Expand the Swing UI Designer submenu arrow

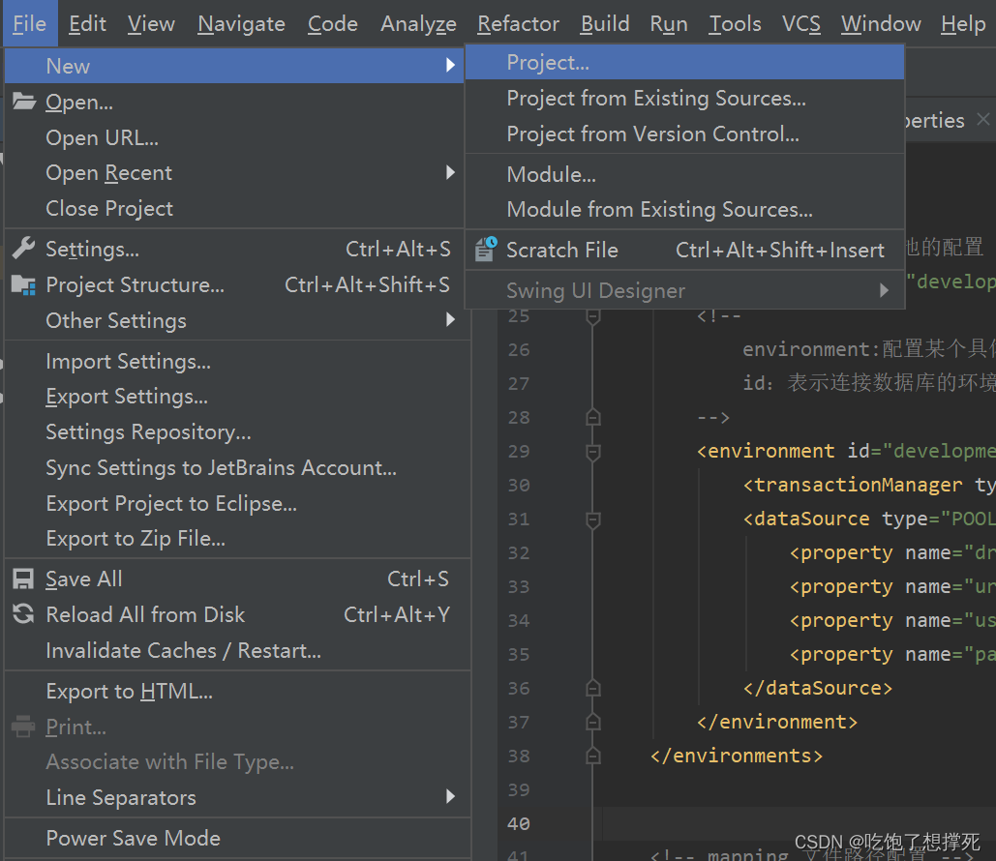tap(884, 290)
